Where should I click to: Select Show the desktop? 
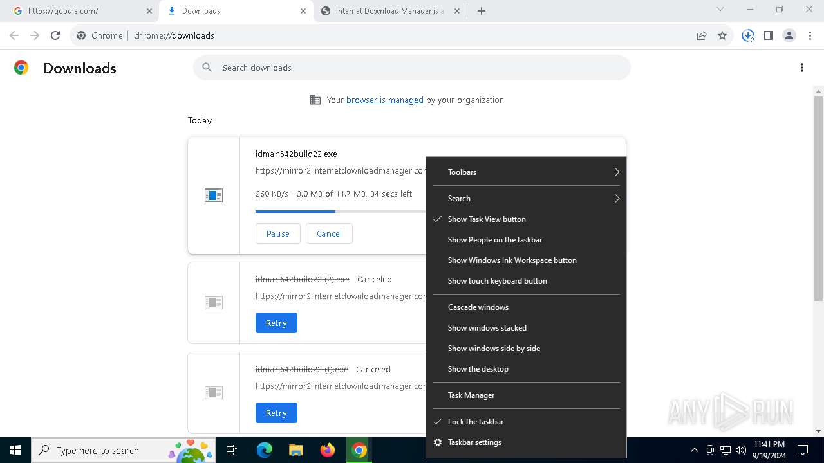pos(526,369)
